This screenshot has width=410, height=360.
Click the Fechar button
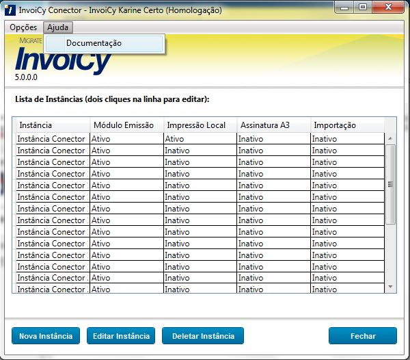362,336
